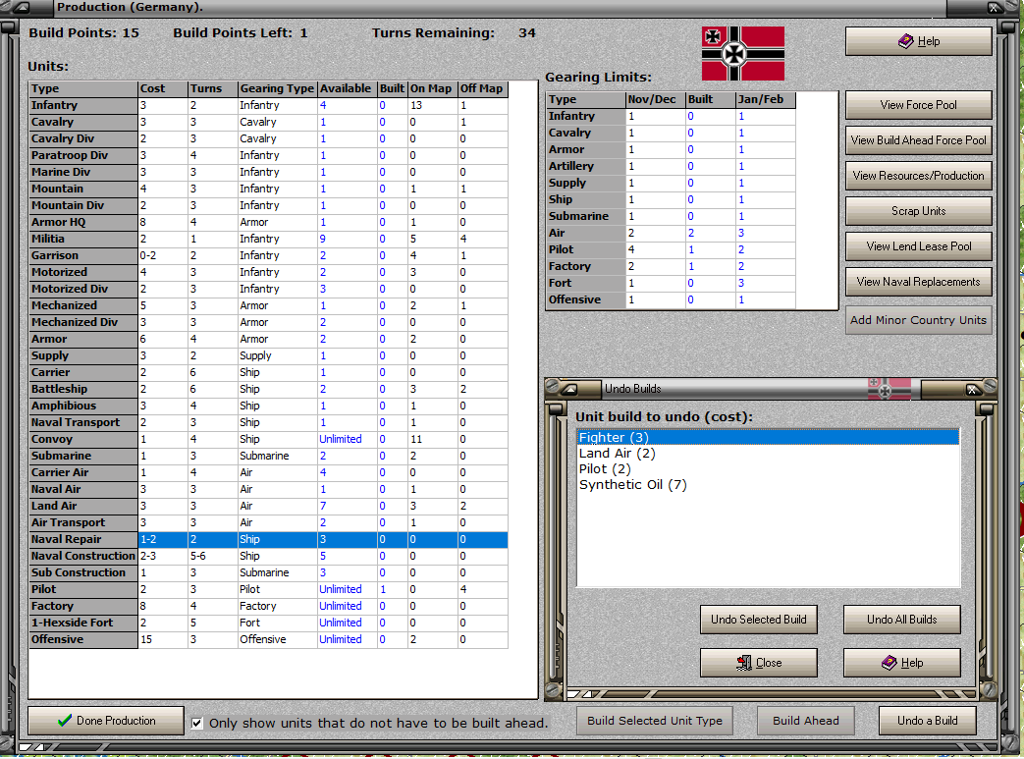Image resolution: width=1024 pixels, height=759 pixels.
Task: Click the Fort row in Gearing Limits
Action: pyautogui.click(x=671, y=283)
